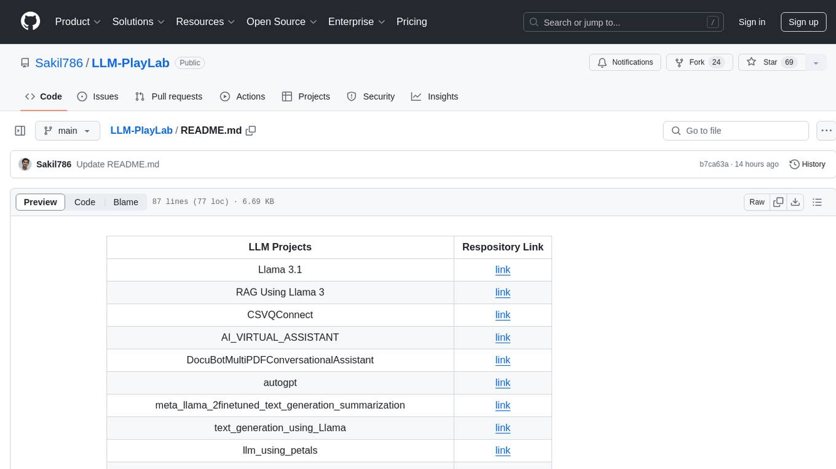The width and height of the screenshot is (836, 469).
Task: Open the link for AI_VIRTUAL_ASSISTANT
Action: pyautogui.click(x=503, y=338)
